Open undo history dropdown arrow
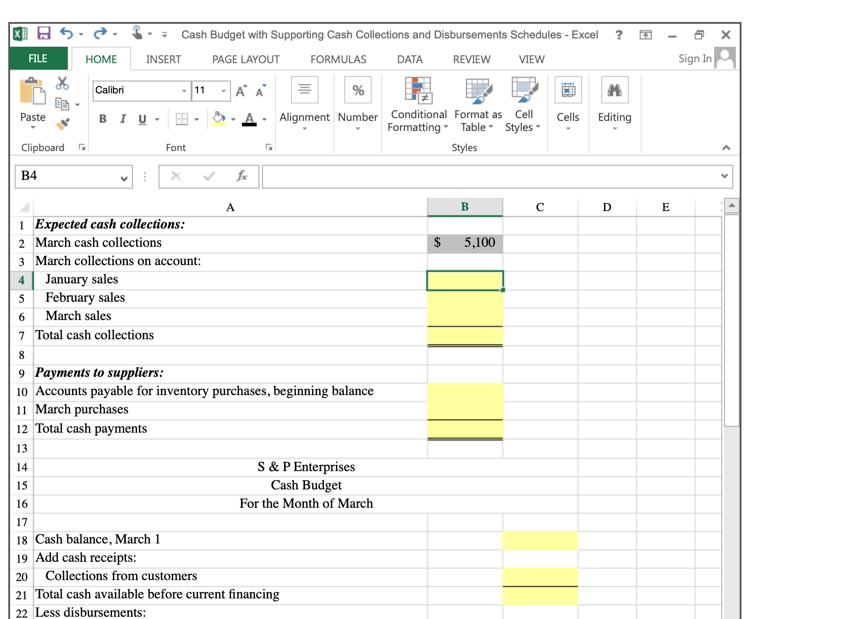 pyautogui.click(x=81, y=34)
